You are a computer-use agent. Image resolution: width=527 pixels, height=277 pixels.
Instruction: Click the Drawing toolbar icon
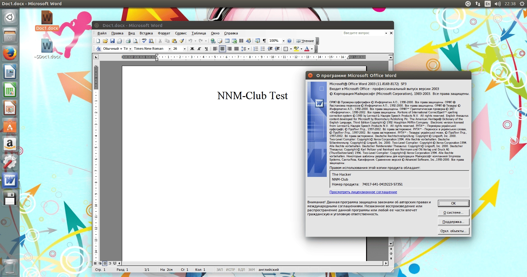click(x=248, y=41)
